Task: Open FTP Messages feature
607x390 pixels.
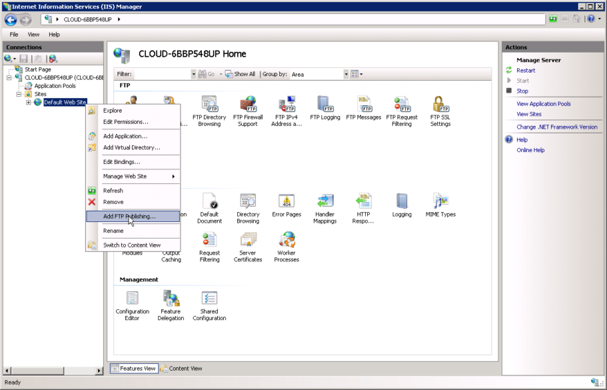Action: click(364, 109)
